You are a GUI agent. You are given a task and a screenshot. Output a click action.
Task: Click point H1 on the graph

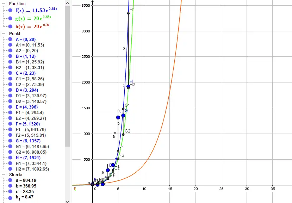(x=128, y=13)
